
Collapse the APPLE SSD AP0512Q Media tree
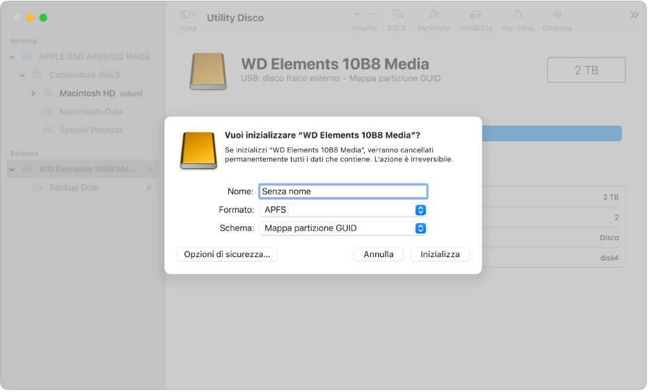tap(12, 57)
